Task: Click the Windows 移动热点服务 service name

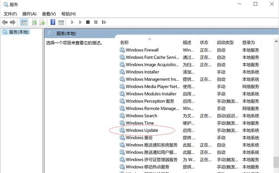Action: pos(147,167)
